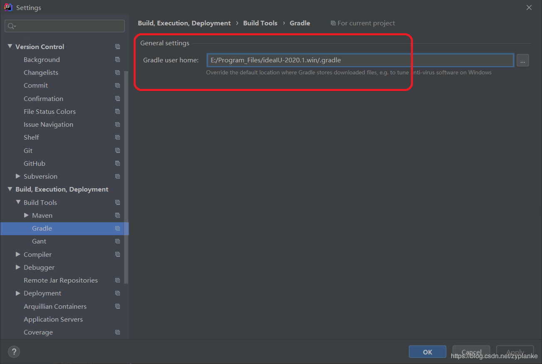Image resolution: width=542 pixels, height=364 pixels.
Task: Browse for Gradle user home folder
Action: [x=523, y=60]
